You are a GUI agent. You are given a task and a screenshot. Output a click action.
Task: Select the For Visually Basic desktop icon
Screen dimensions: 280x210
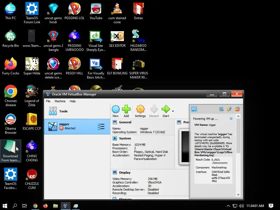[x=96, y=68]
